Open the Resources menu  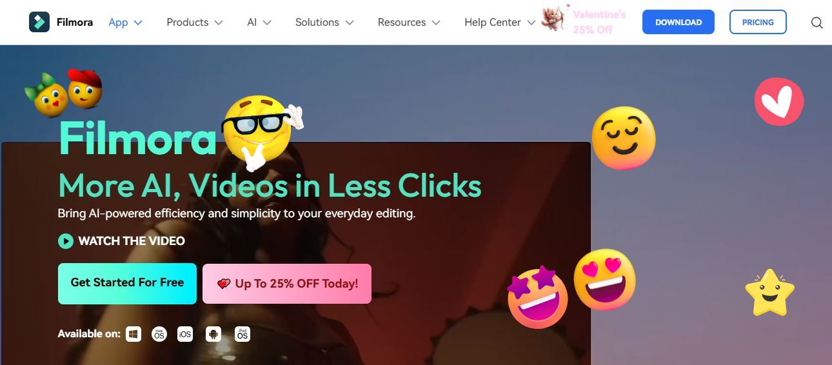(409, 22)
